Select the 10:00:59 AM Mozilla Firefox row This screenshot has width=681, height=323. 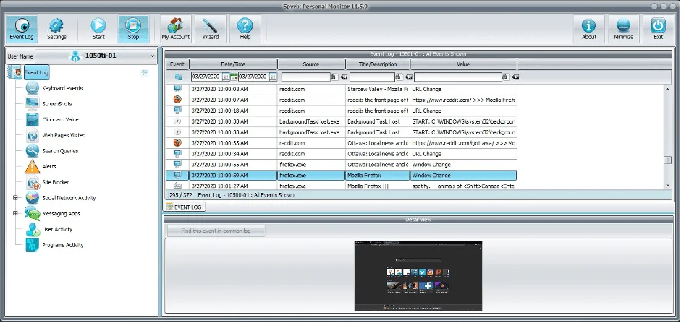click(342, 176)
